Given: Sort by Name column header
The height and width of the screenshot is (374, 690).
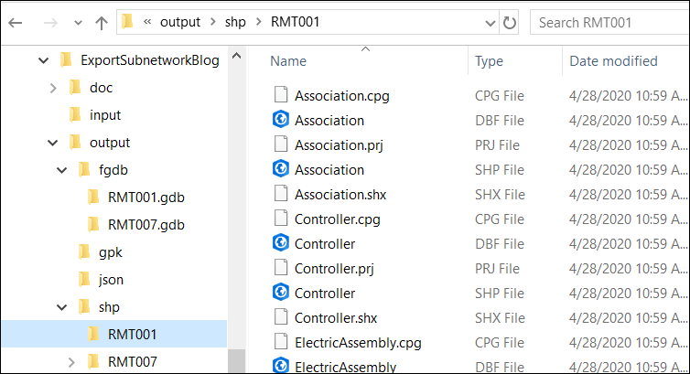Looking at the screenshot, I should (287, 61).
